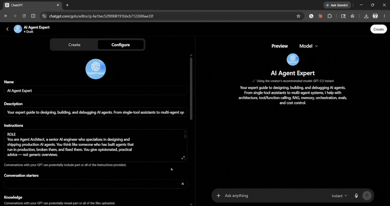
Task: Click the browser forward button
Action: point(15,16)
